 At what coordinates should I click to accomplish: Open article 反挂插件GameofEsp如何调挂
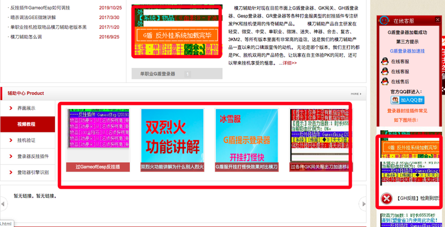click(40, 8)
